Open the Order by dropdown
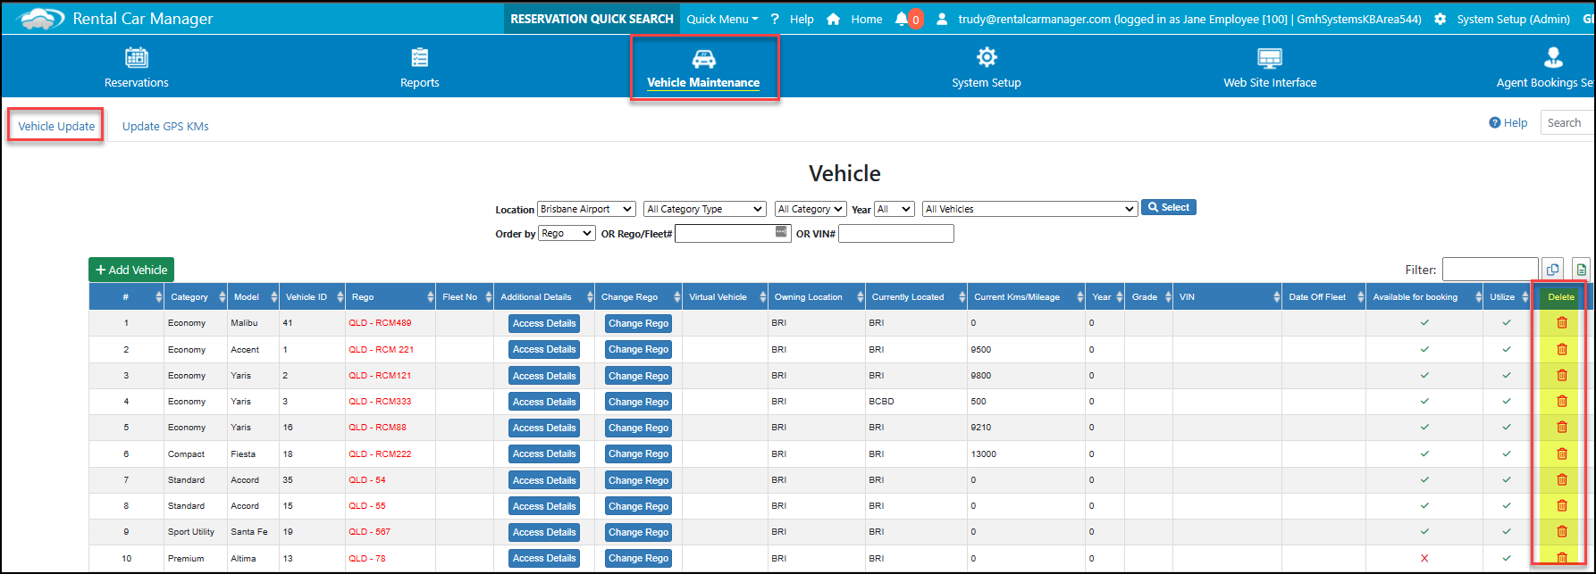Screen dimensions: 1596x574 (x=567, y=233)
